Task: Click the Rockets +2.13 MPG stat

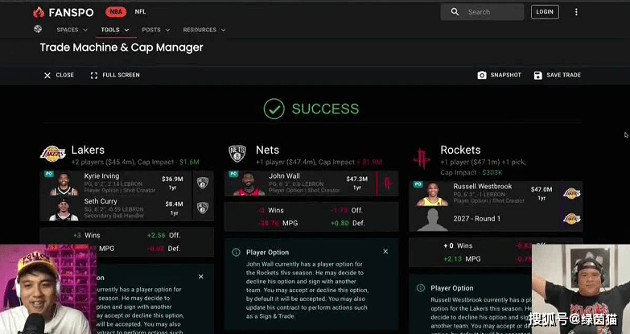Action: (462, 259)
